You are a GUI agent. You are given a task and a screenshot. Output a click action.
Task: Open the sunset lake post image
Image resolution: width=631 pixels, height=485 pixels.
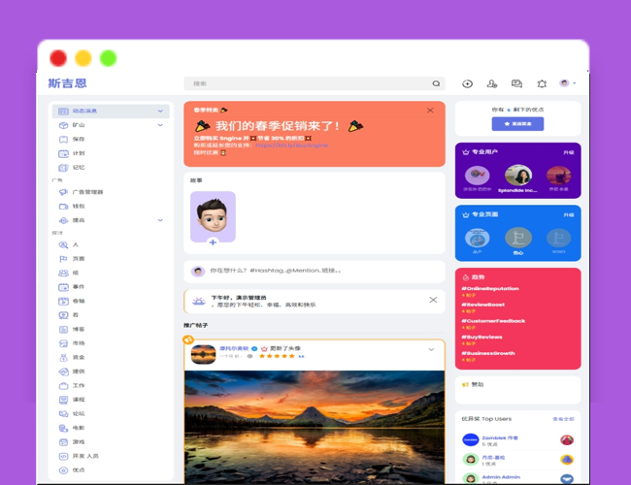tap(315, 428)
